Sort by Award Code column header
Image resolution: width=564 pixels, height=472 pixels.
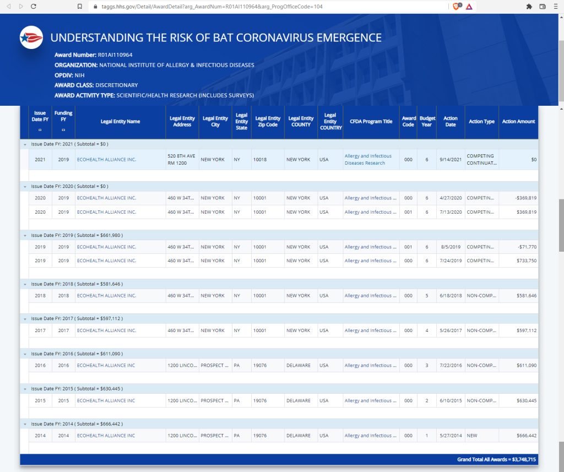[408, 122]
